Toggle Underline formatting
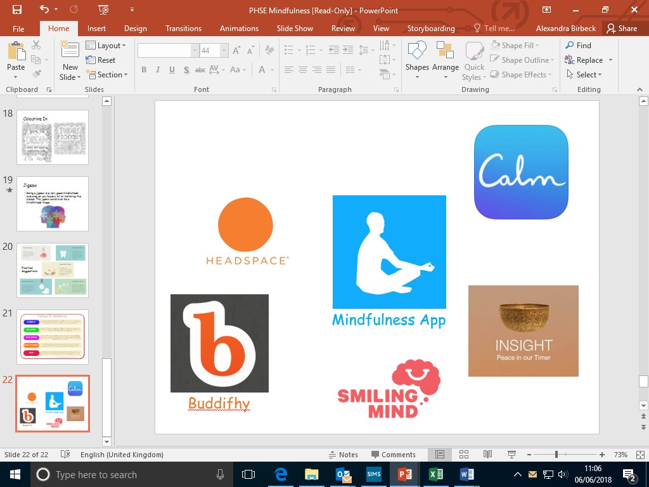The width and height of the screenshot is (649, 487). [x=172, y=70]
